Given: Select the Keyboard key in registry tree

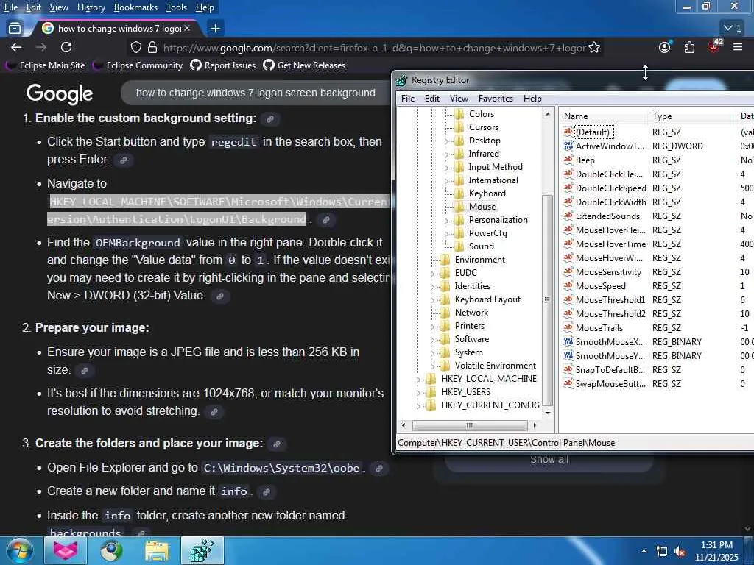Looking at the screenshot, I should tap(487, 193).
